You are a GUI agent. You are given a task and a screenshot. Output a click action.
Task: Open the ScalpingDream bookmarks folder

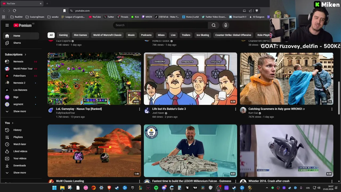[35, 17]
